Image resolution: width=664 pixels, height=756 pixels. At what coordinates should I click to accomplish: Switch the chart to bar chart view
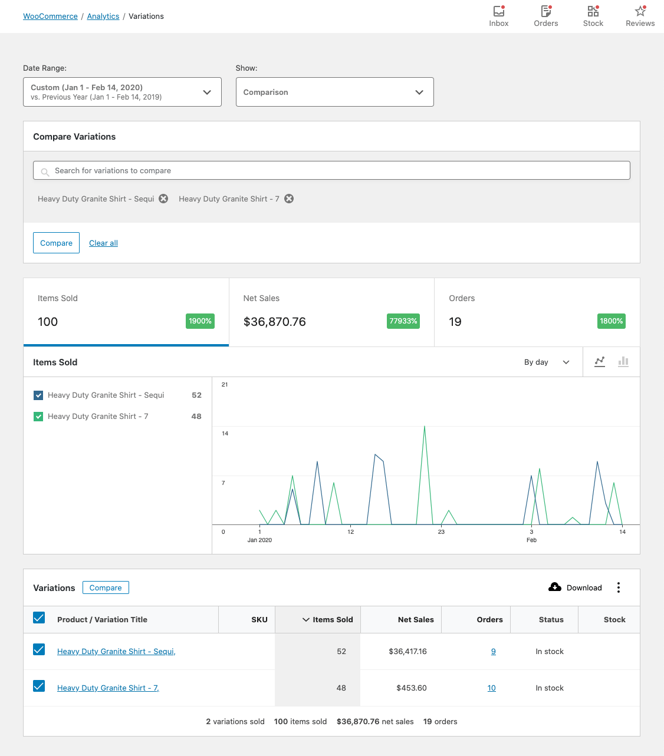[623, 362]
